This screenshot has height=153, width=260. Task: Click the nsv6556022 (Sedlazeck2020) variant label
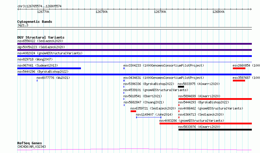point(40,41)
